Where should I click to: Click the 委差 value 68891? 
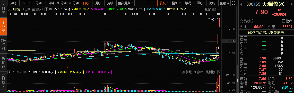pos(288,27)
